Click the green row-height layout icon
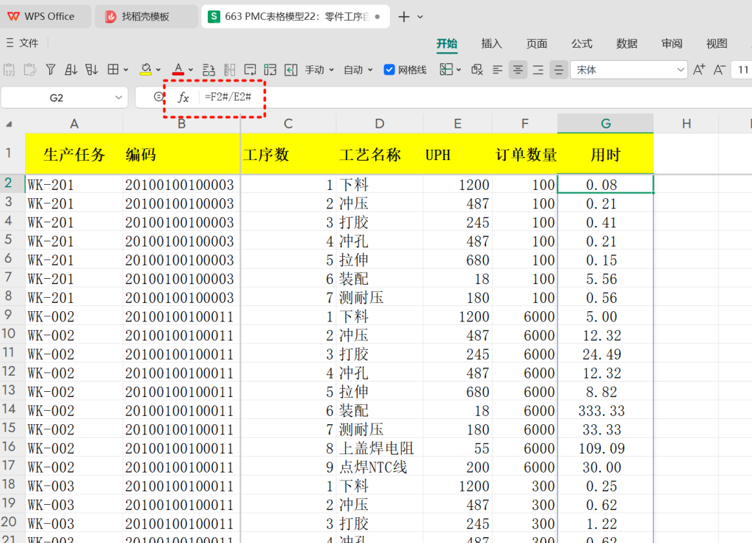Image resolution: width=752 pixels, height=543 pixels. (x=270, y=70)
